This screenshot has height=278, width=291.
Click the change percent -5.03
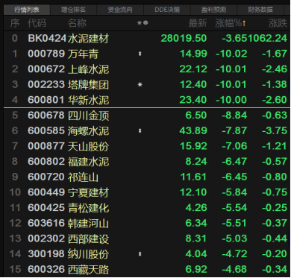(234, 238)
